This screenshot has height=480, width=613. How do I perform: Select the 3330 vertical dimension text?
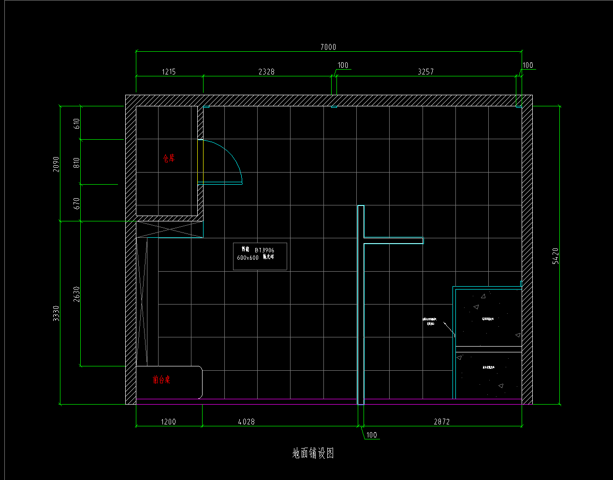(56, 313)
